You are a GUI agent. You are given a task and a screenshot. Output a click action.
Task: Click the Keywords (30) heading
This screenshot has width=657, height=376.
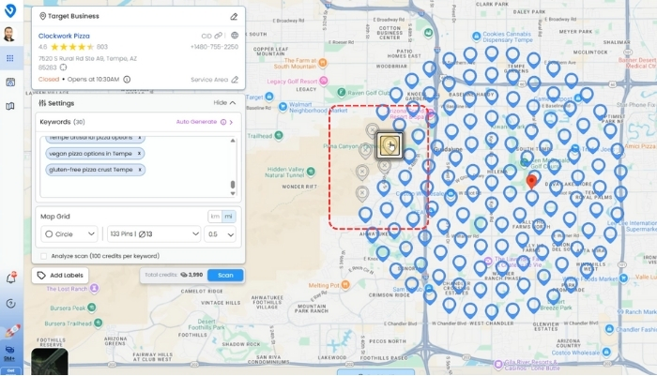[x=62, y=122]
